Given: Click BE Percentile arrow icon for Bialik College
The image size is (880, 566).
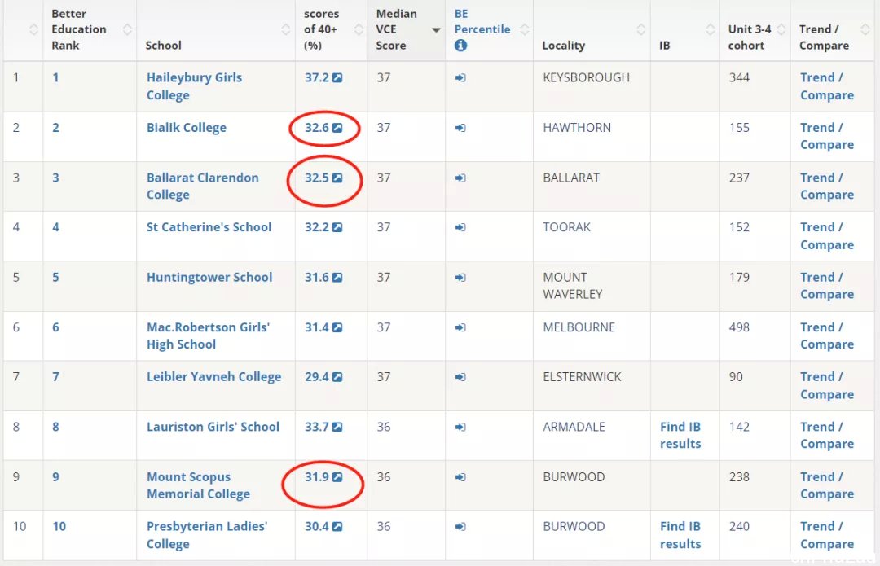Looking at the screenshot, I should click(x=460, y=128).
